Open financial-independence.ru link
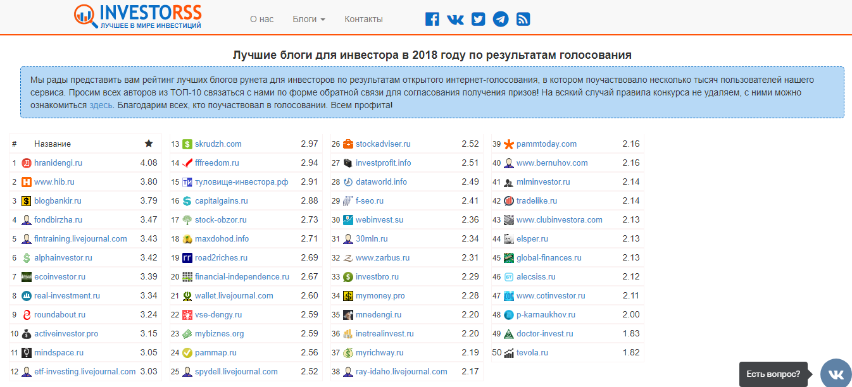 point(242,277)
